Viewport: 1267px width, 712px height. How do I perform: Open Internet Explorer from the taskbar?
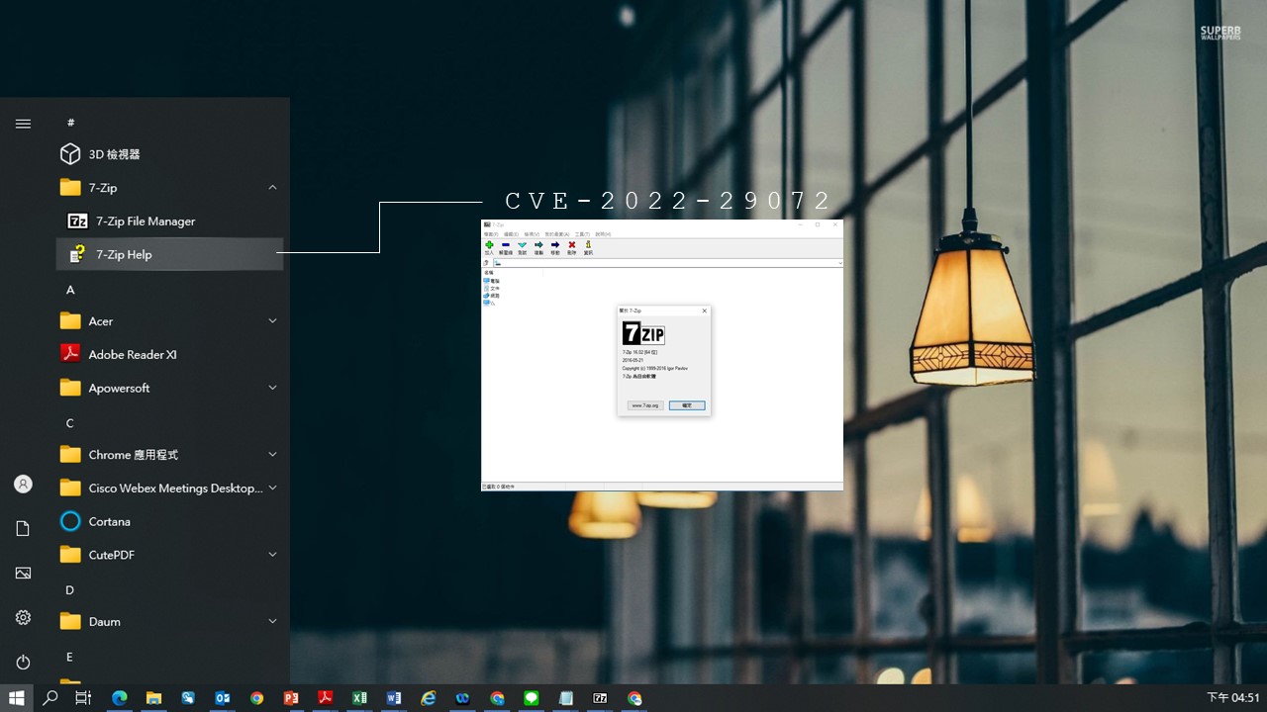(429, 698)
